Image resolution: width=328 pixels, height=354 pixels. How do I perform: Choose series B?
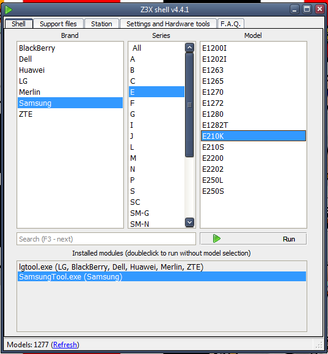point(156,70)
